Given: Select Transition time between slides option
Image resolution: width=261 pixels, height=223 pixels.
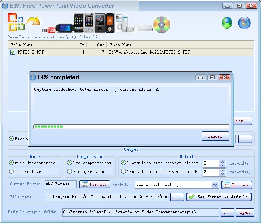Looking at the screenshot, I should point(123,163).
